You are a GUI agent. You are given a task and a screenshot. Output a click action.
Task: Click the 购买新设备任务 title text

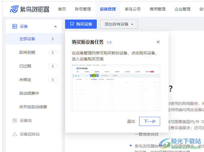click(x=87, y=42)
